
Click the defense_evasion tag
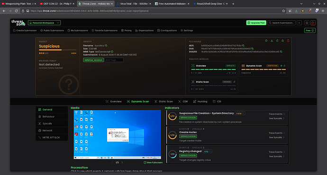[93, 60]
